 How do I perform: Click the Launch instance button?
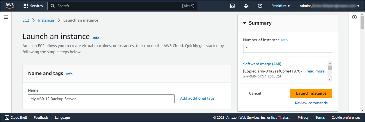click(x=311, y=93)
